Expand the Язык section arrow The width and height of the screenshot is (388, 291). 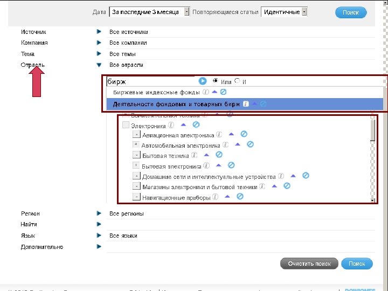pyautogui.click(x=99, y=235)
